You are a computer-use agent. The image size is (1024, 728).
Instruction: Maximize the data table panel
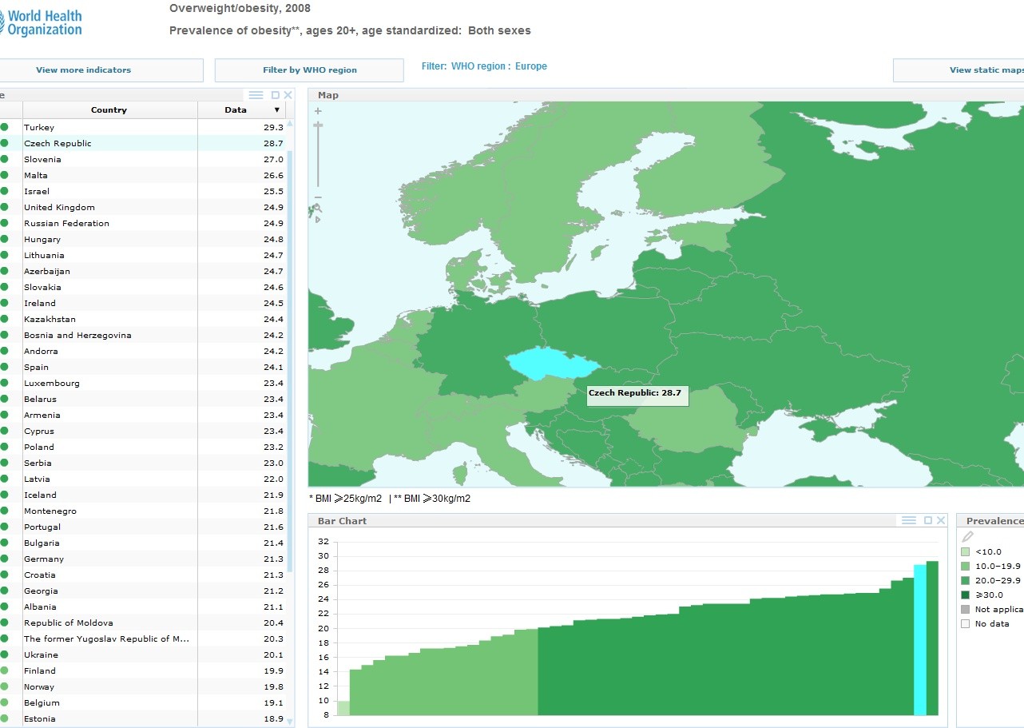tap(276, 95)
